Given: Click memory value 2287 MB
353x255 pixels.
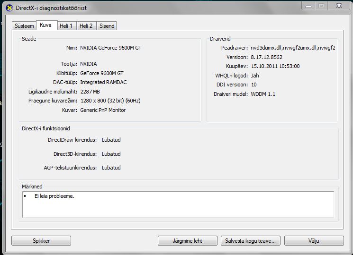Looking at the screenshot, I should click(90, 92).
